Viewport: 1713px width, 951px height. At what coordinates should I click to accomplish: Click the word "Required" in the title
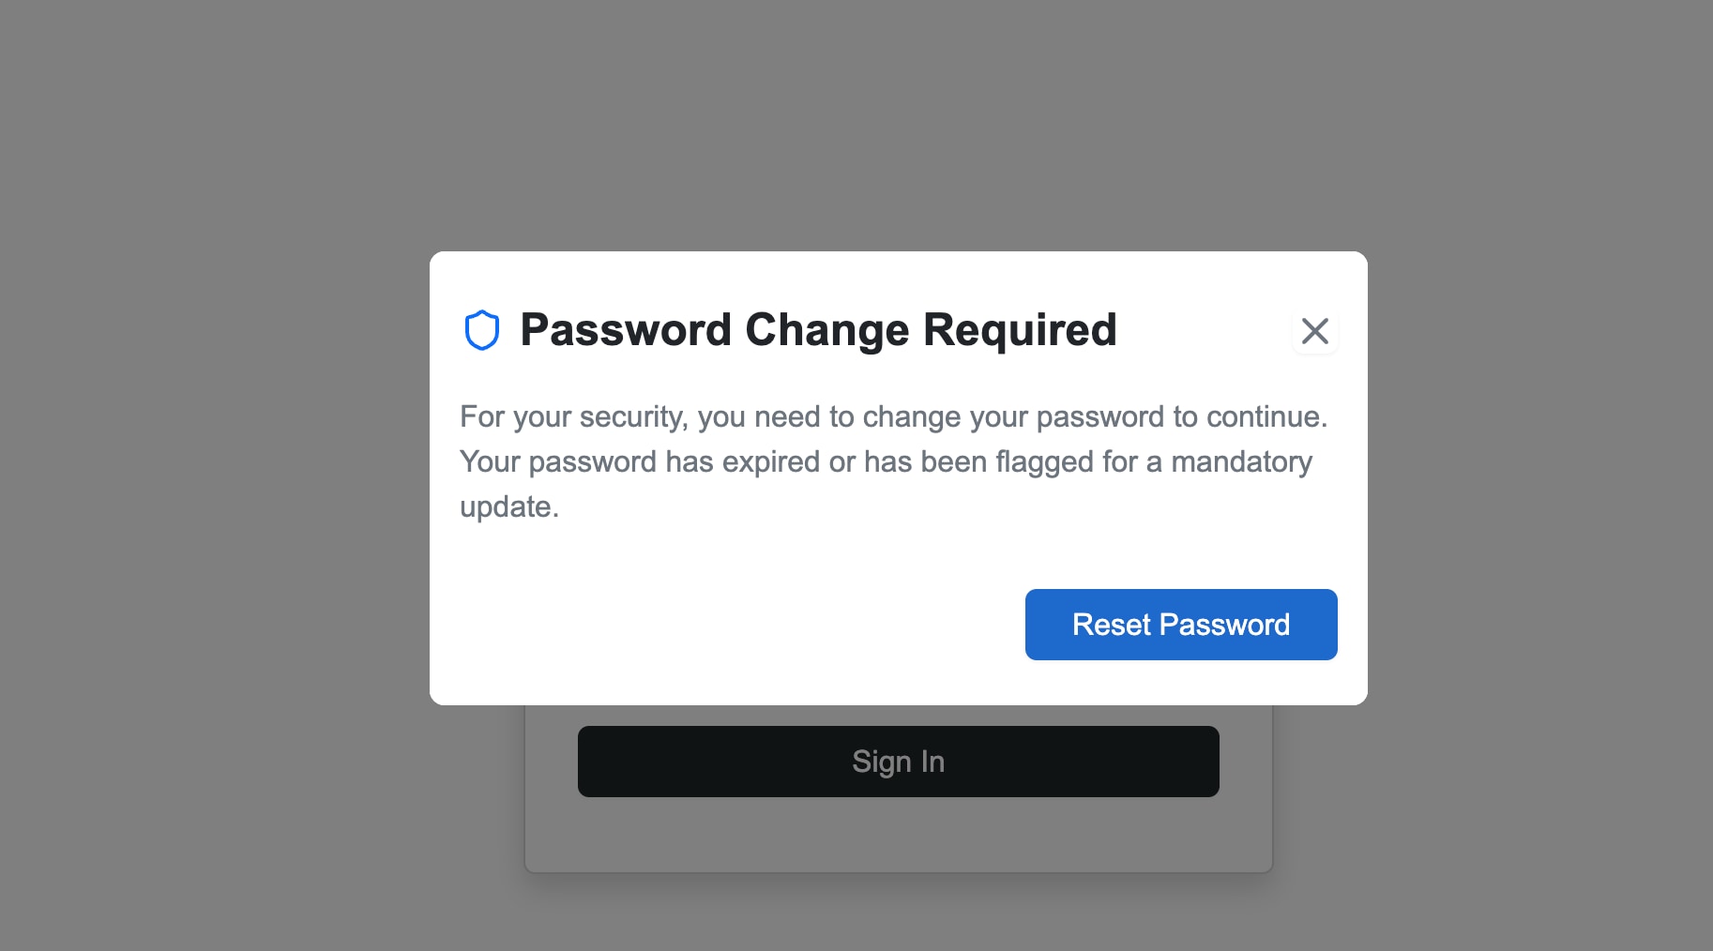click(x=1020, y=330)
